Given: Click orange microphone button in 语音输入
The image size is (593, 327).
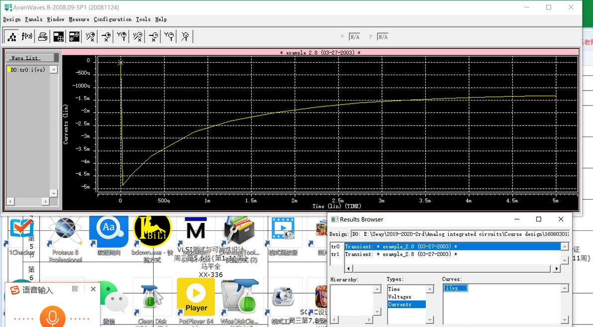Looking at the screenshot, I should (x=52, y=317).
